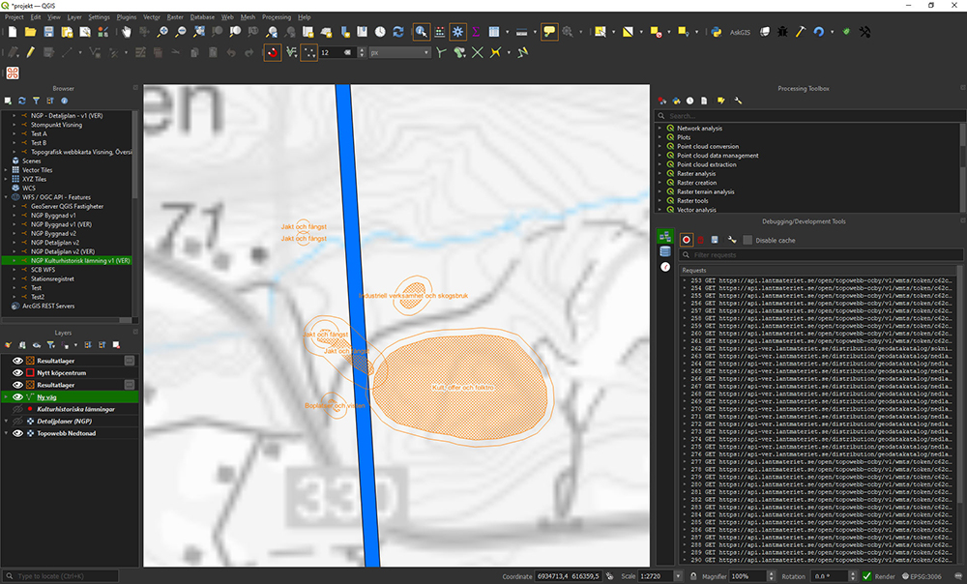
Task: Toggle Editing with the yellow pencil icon
Action: click(x=30, y=52)
